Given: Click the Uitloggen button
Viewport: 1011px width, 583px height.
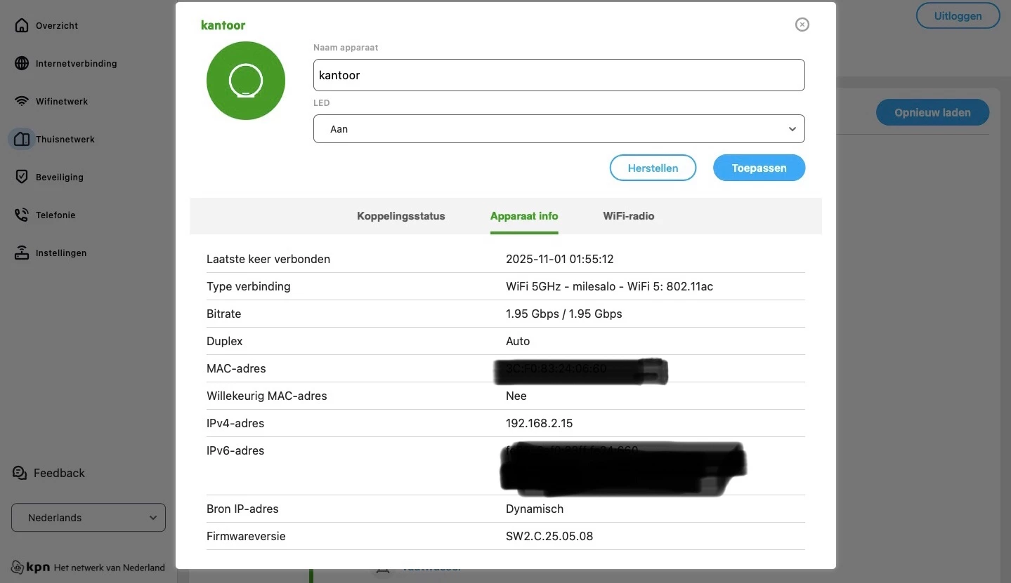Looking at the screenshot, I should (958, 15).
